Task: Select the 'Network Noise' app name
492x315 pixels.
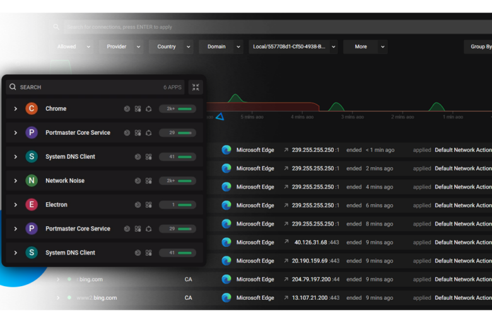Action: click(x=65, y=181)
